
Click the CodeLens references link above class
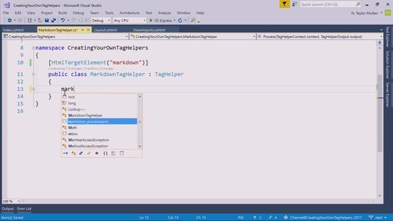coord(57,68)
